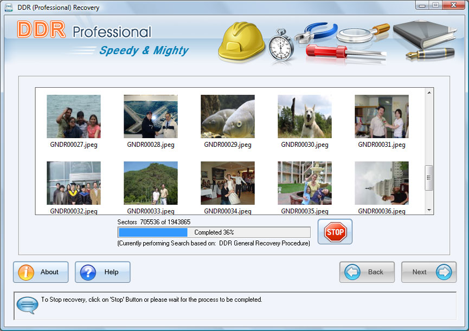Minimize the DDR Recovery window
This screenshot has height=331, width=469.
(x=422, y=5)
